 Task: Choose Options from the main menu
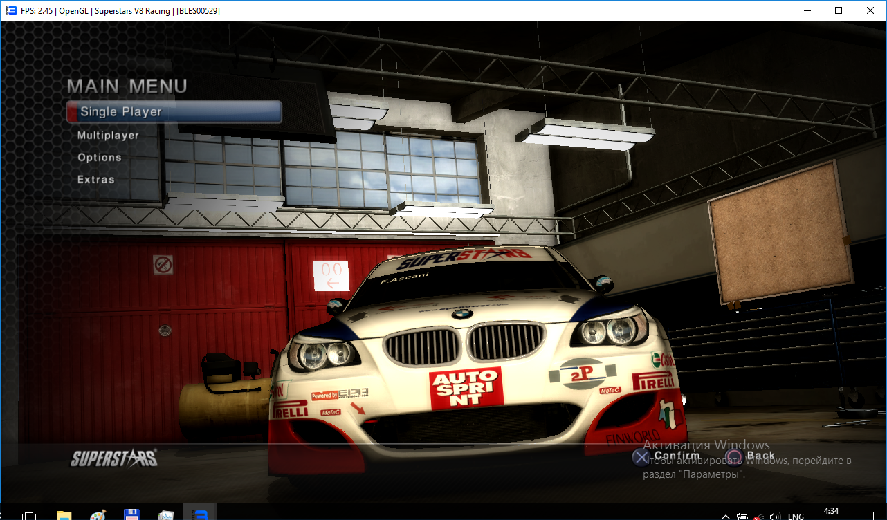coord(100,158)
